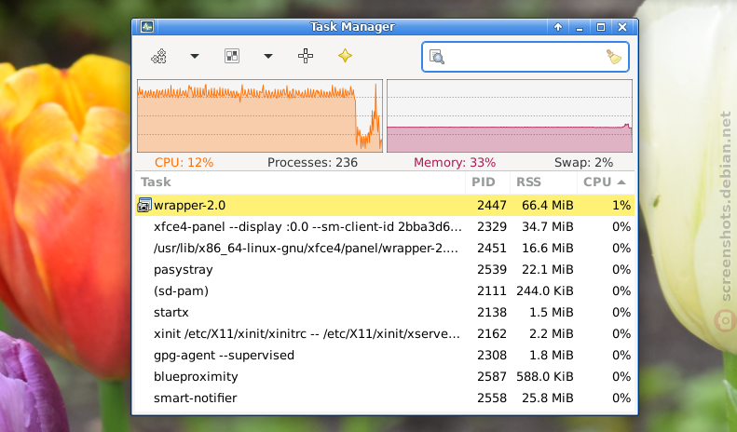737x432 pixels.
Task: Click the yellow star icon
Action: click(x=345, y=56)
